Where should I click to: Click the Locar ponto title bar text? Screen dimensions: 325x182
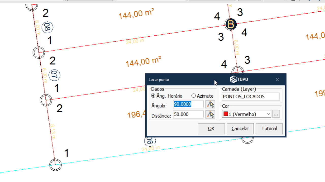[x=159, y=80]
